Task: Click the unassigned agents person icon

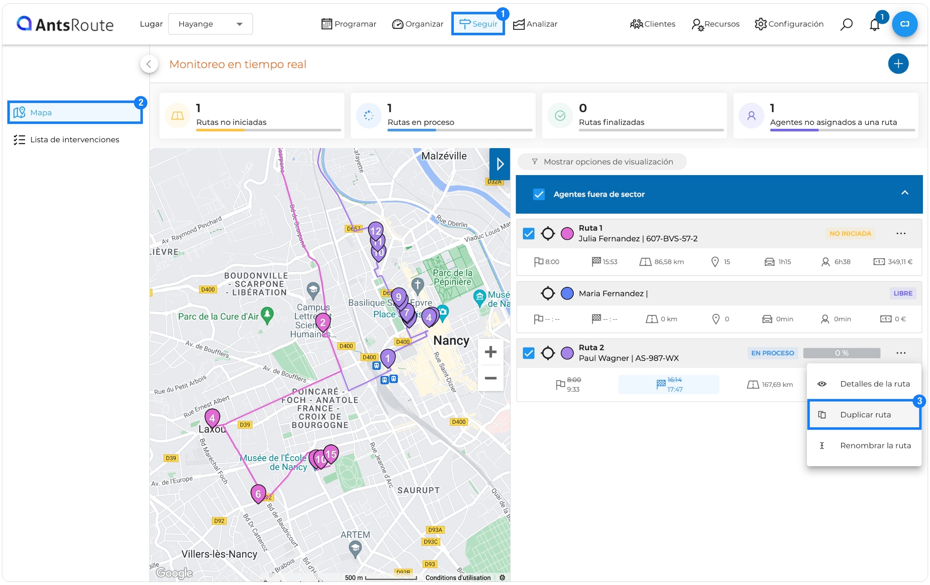Action: pyautogui.click(x=751, y=115)
